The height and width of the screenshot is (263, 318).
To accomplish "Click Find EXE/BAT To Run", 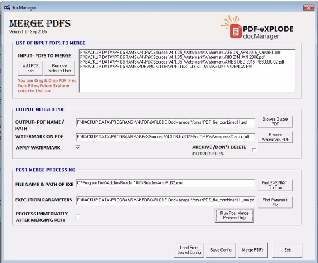I will (275, 185).
